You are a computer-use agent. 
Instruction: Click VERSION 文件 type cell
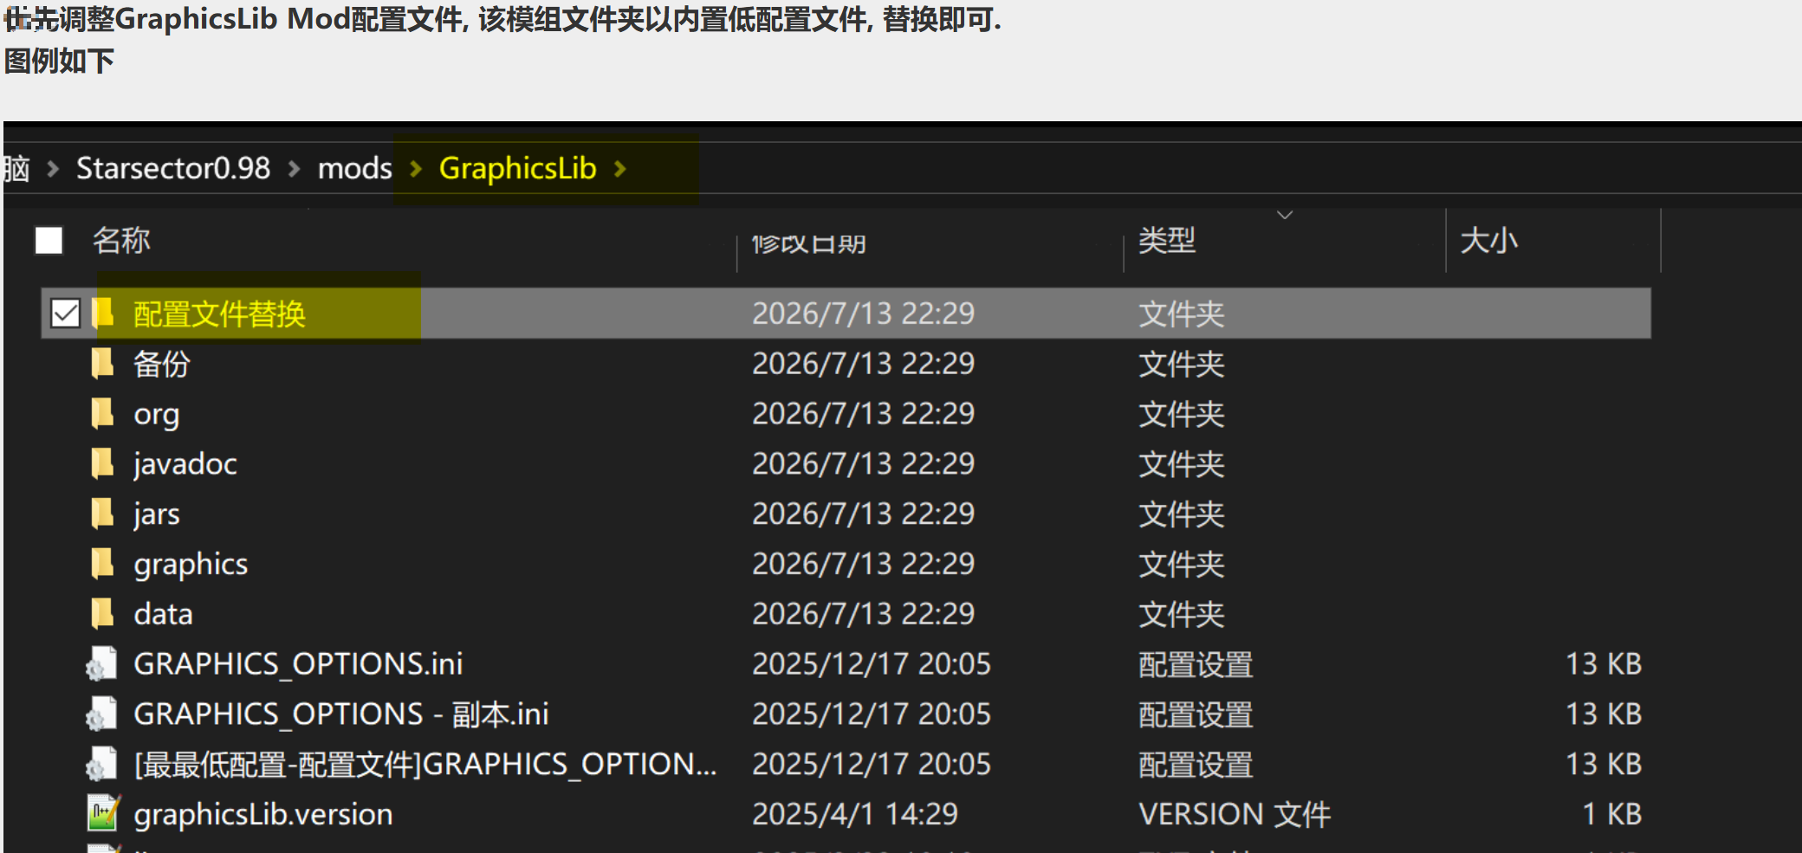coord(1235,814)
